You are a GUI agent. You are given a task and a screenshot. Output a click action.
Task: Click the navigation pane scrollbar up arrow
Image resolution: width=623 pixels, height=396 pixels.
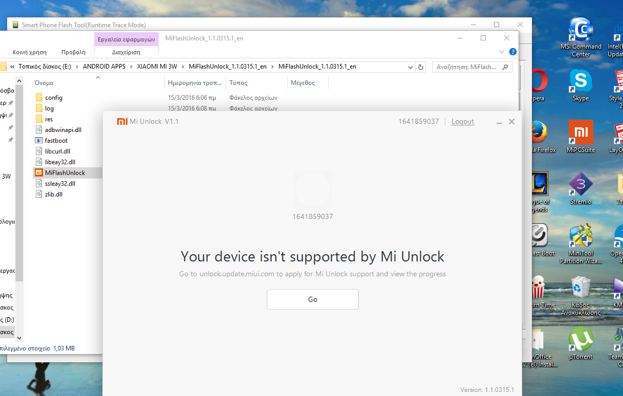pos(19,81)
